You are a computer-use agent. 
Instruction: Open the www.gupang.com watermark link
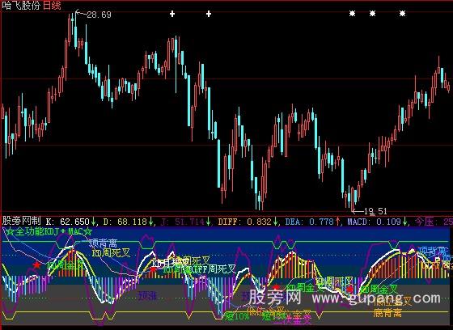[376, 298]
